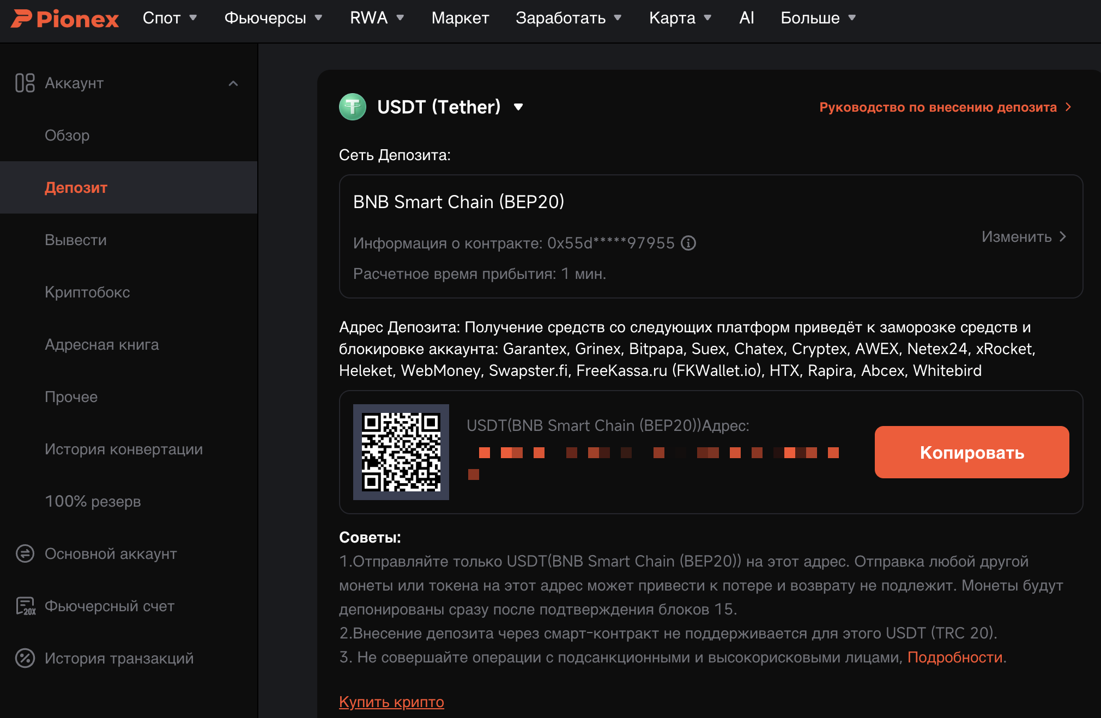The image size is (1101, 718).
Task: Open Руководство по внесению депозита link
Action: pos(946,107)
